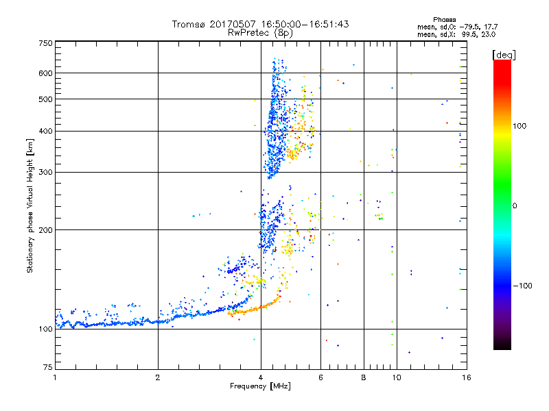
Task: Click the x-axis tick label '1'
Action: tap(55, 377)
